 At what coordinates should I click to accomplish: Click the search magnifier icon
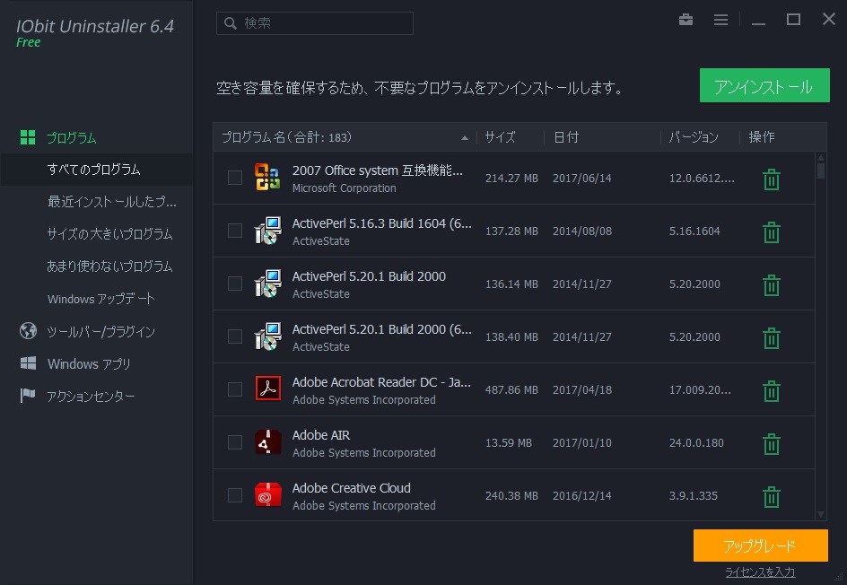[229, 22]
